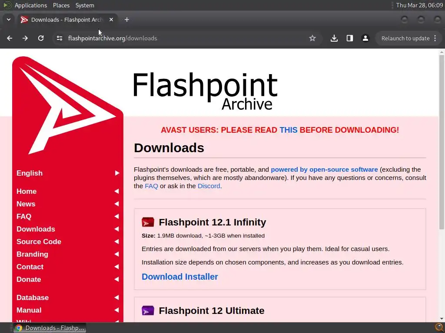
Task: Click the taskbar Downloads - Flashp... window button
Action: pos(50,328)
